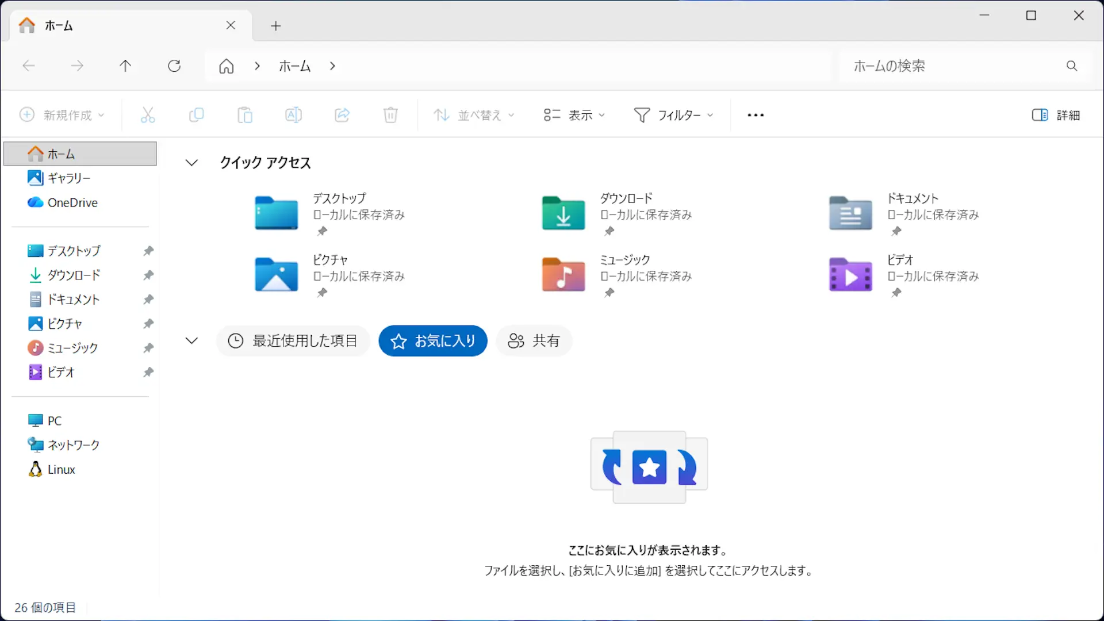The image size is (1104, 621).
Task: Select Linux in the navigation pane
Action: coord(80,470)
